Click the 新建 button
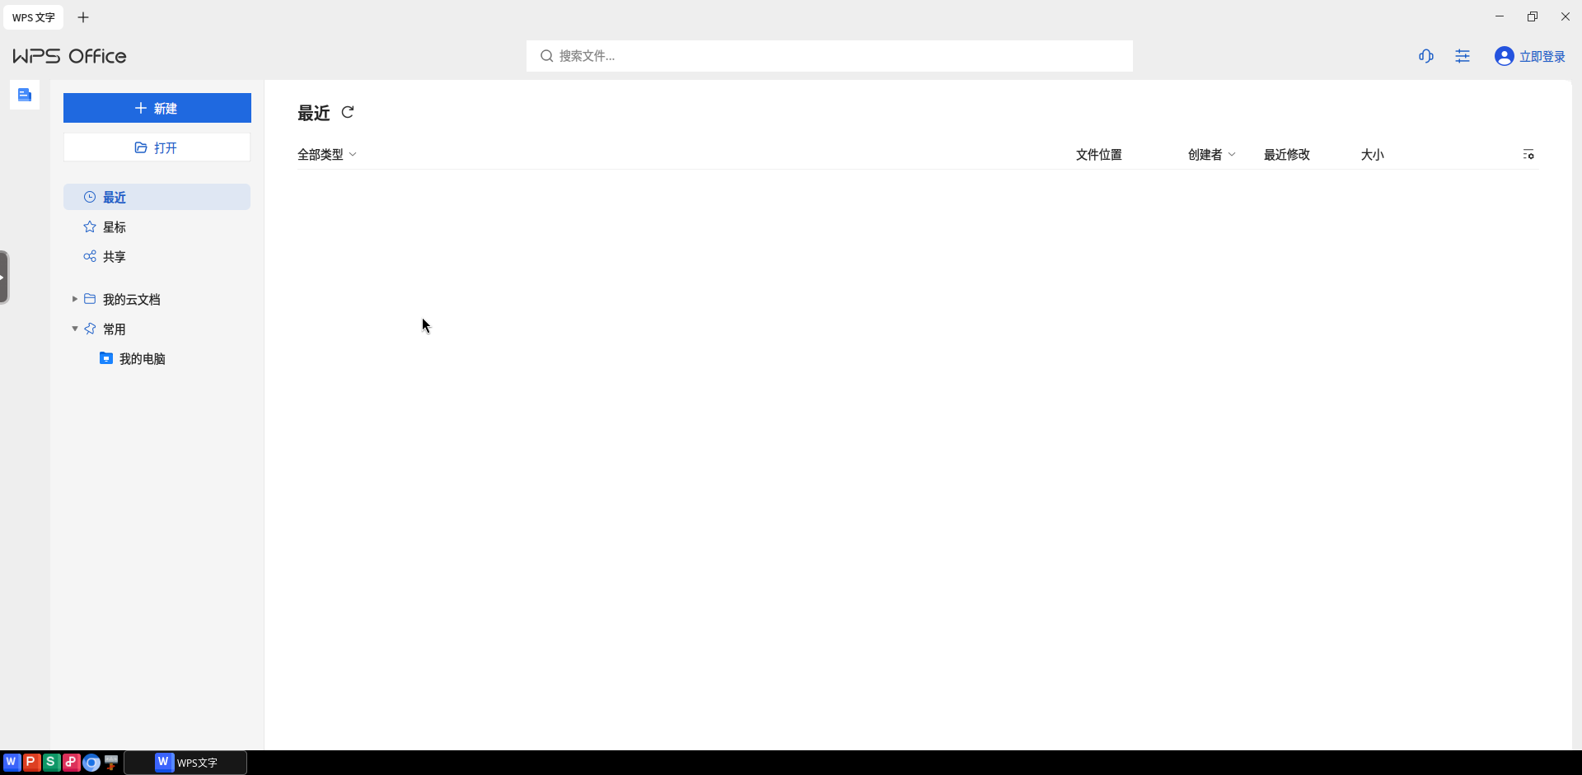Screen dimensions: 1582x775 157,108
